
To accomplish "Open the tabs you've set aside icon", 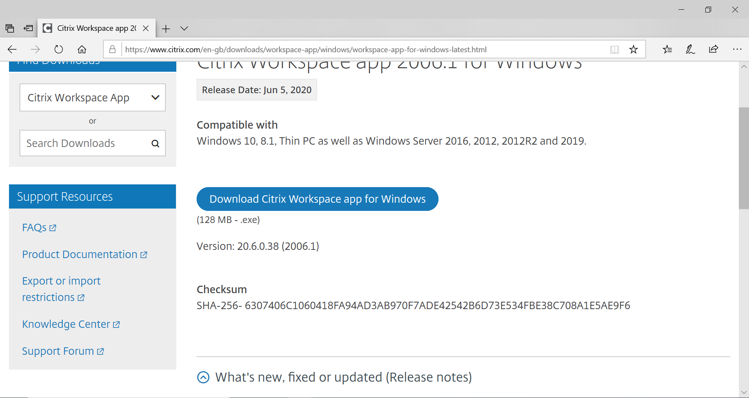I will [x=10, y=28].
